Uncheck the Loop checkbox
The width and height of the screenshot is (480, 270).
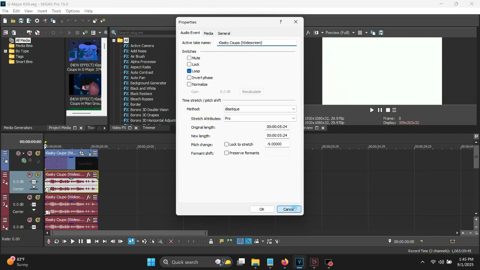(x=189, y=71)
